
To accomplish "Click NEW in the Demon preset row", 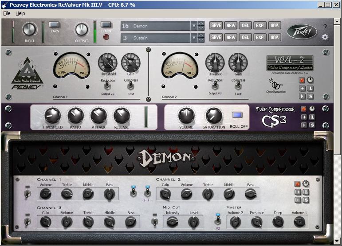I will pyautogui.click(x=231, y=26).
